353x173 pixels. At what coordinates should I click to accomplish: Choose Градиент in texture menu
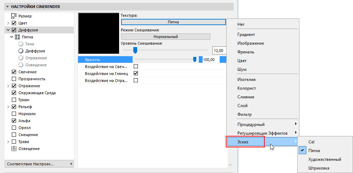click(x=262, y=35)
